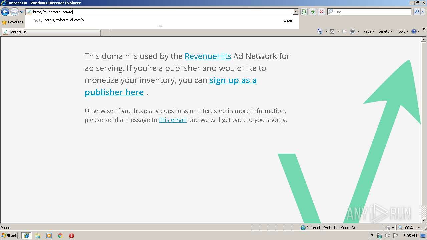Select the 'Go to http://mybetterdl.com/a' suggestion
The image size is (427, 240).
(162, 20)
